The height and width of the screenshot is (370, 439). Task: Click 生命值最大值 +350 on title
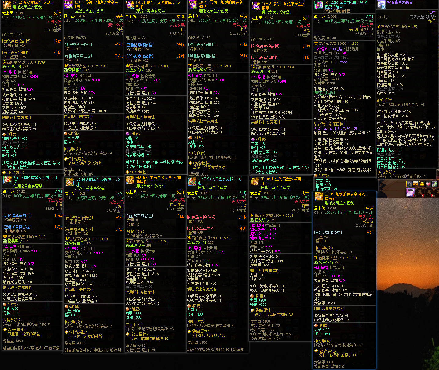[x=392, y=55]
